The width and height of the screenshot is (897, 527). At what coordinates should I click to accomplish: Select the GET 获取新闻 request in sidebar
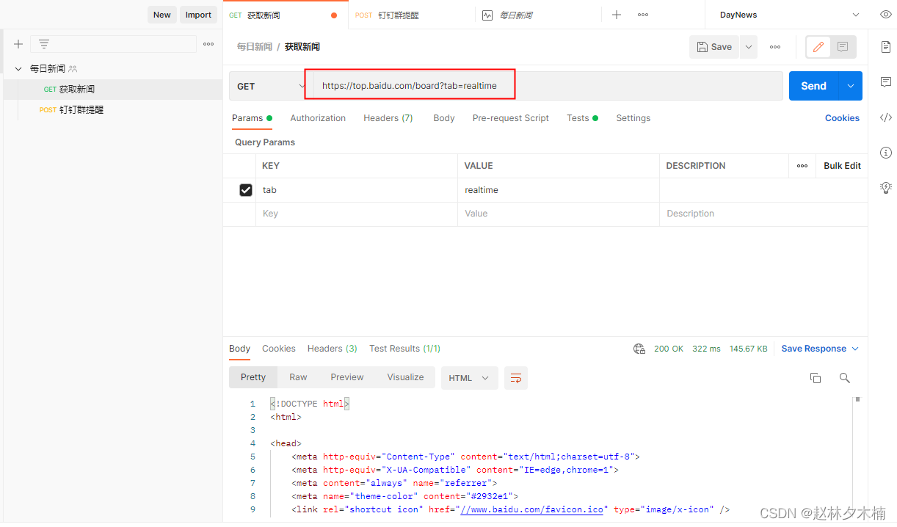pos(112,90)
